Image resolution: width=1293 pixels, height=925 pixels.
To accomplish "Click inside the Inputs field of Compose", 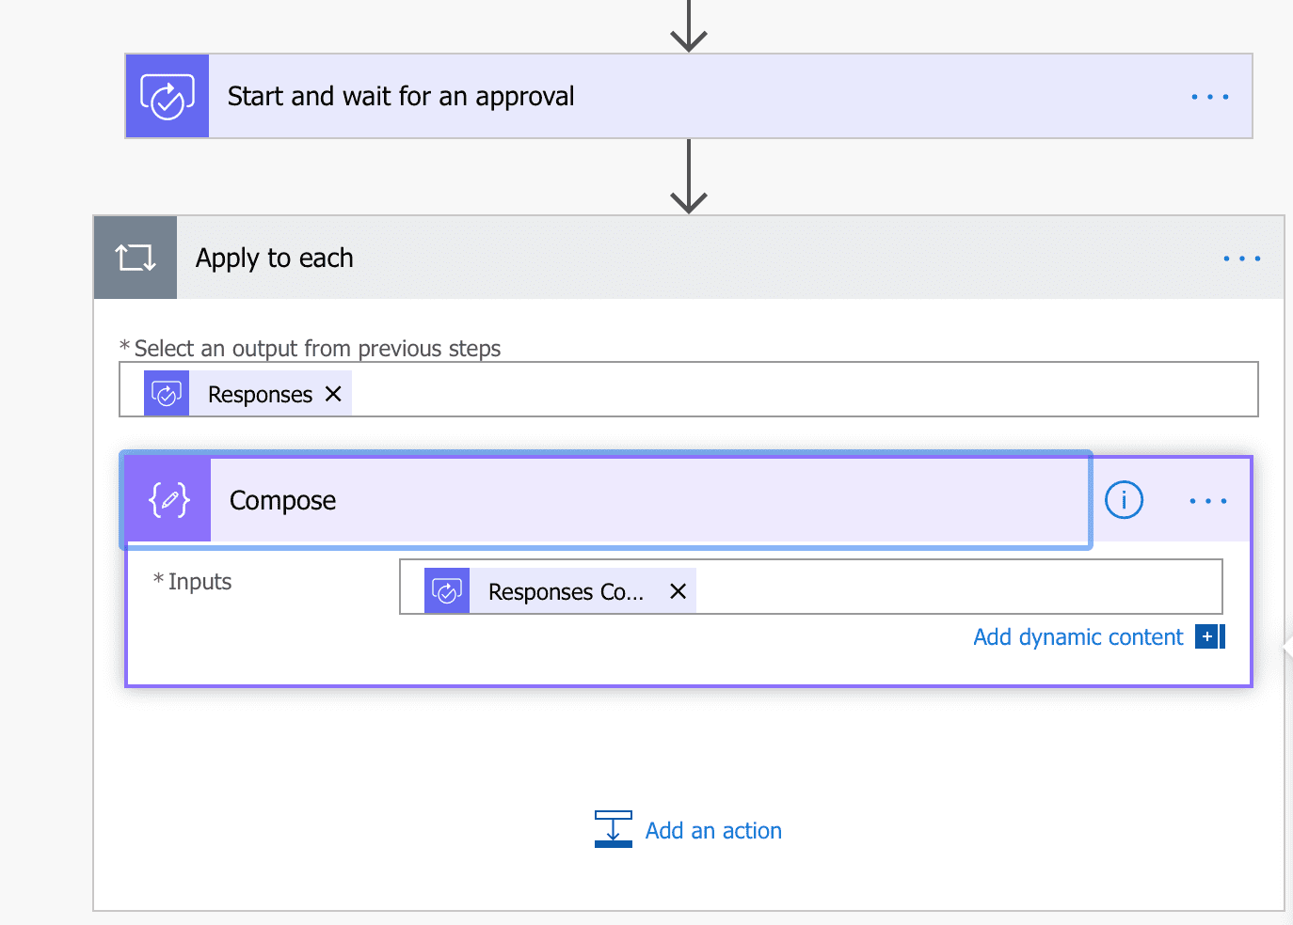I will pos(941,587).
